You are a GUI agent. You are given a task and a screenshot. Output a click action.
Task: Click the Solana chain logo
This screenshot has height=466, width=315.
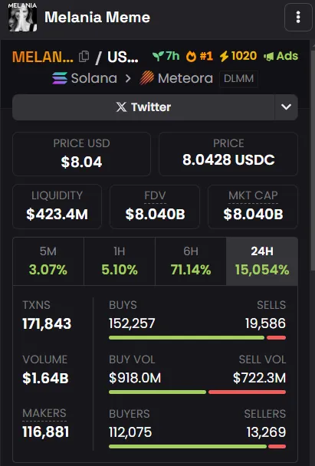pyautogui.click(x=60, y=78)
